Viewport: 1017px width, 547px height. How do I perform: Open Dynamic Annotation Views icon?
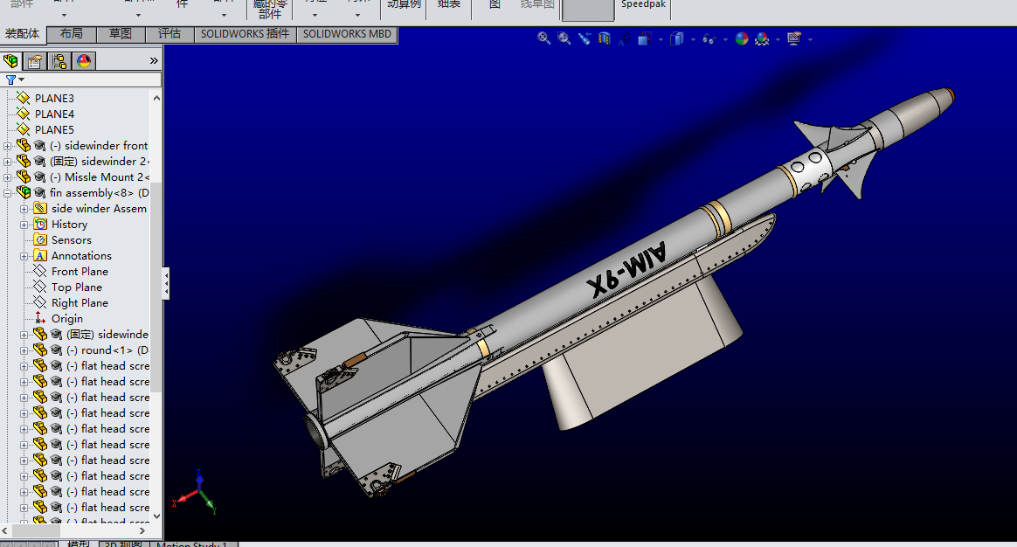[625, 39]
